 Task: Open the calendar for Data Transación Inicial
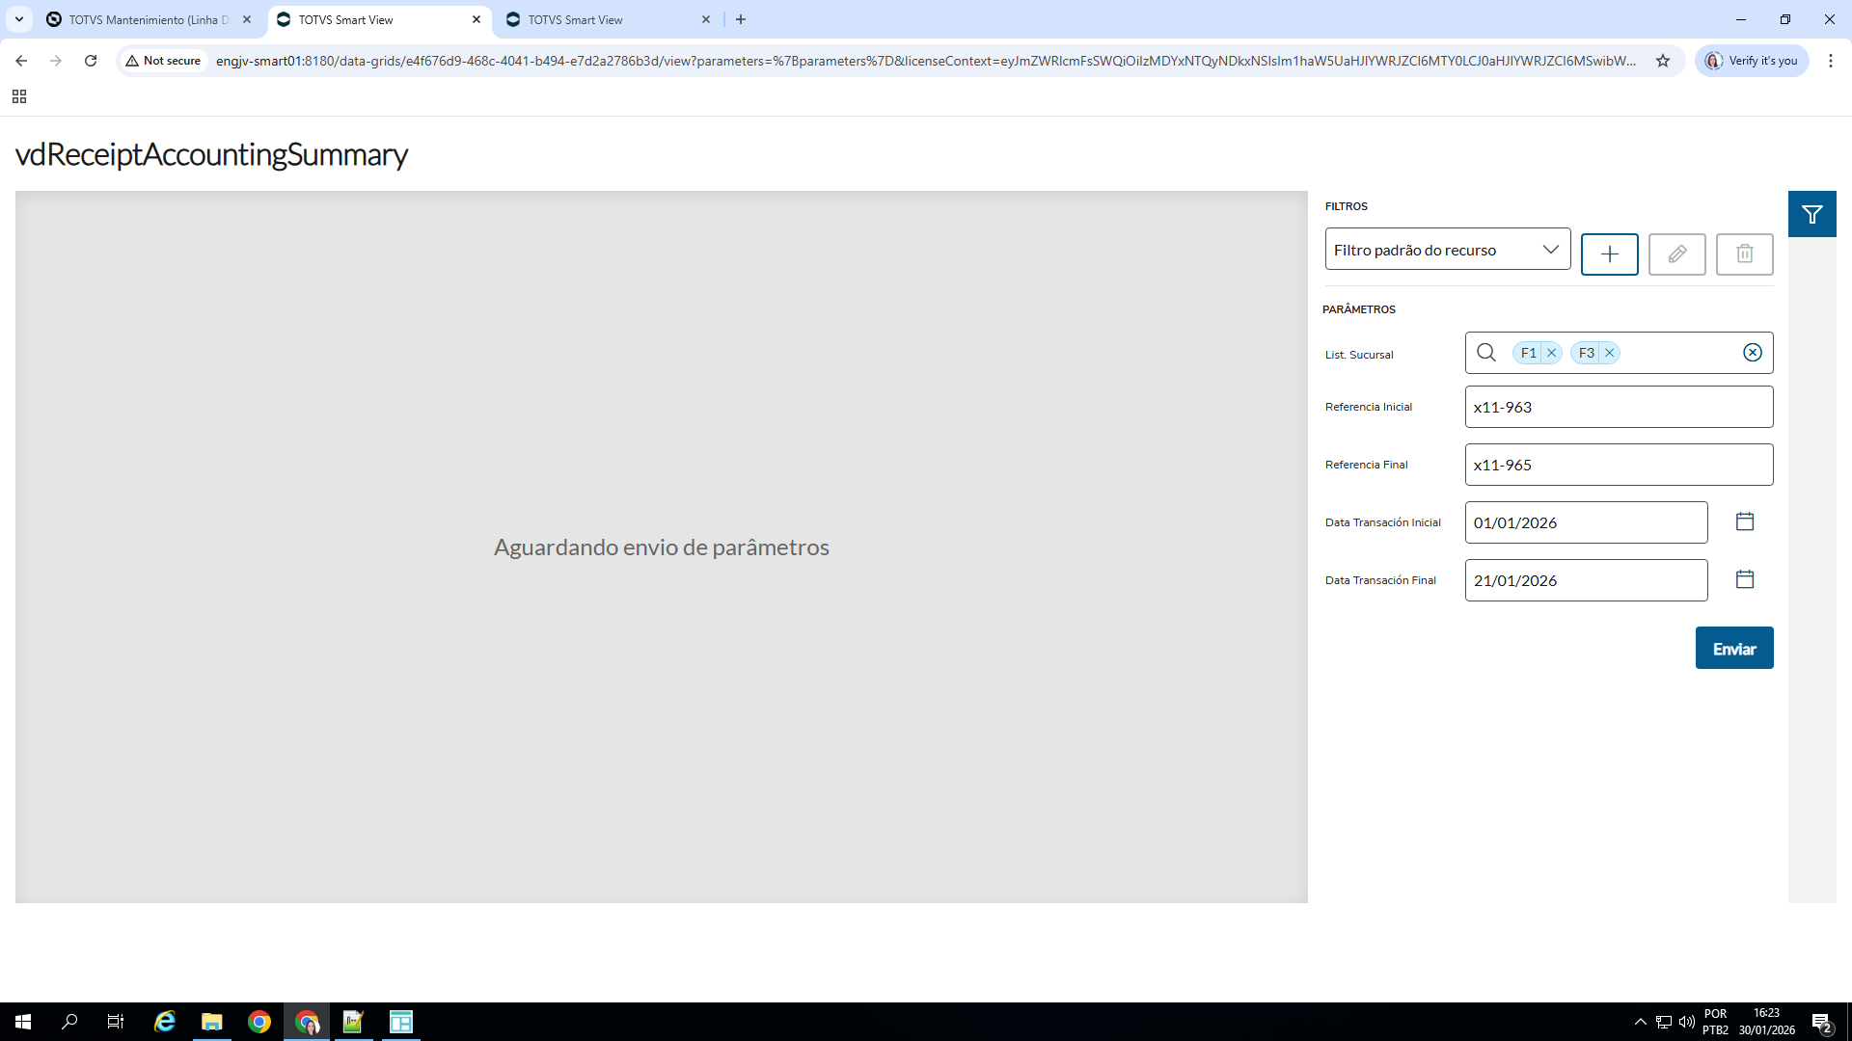click(x=1744, y=521)
